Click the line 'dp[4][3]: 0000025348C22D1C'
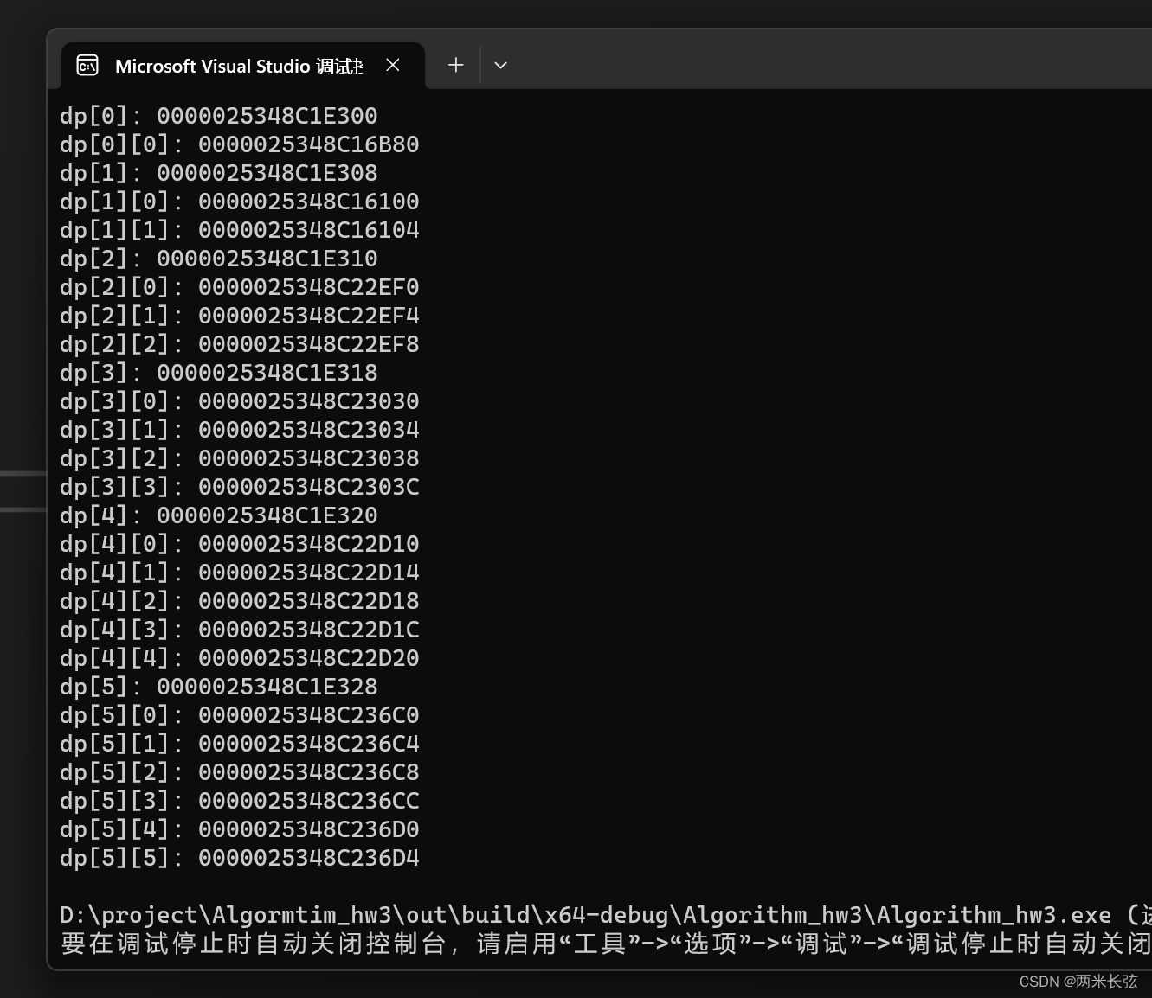 click(240, 630)
